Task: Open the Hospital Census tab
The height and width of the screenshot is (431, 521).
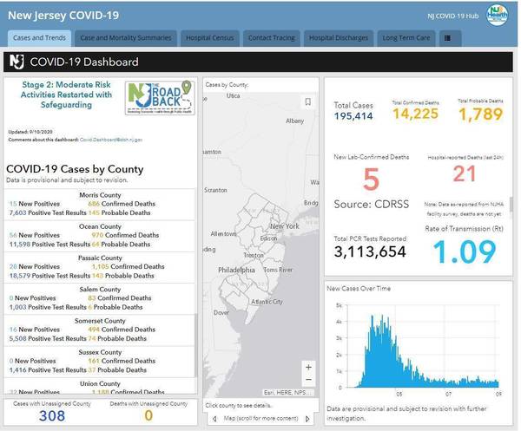Action: coord(211,38)
